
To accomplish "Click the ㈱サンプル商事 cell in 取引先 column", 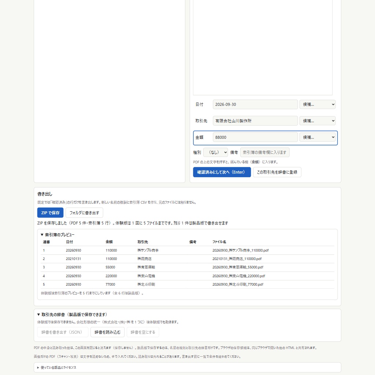I will 148,250.
